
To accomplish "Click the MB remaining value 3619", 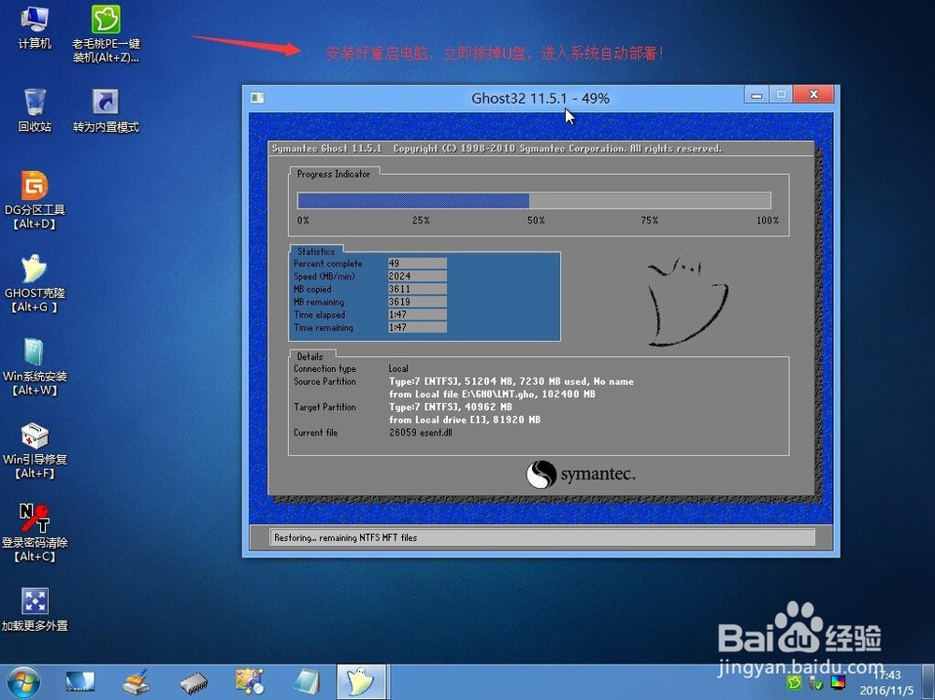I will pyautogui.click(x=417, y=302).
